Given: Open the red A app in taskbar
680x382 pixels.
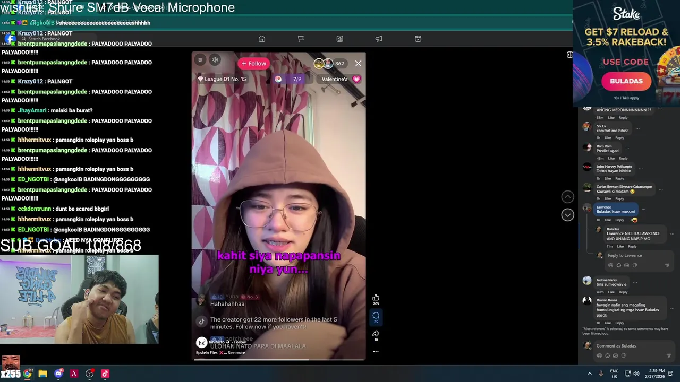Looking at the screenshot, I should coord(74,374).
